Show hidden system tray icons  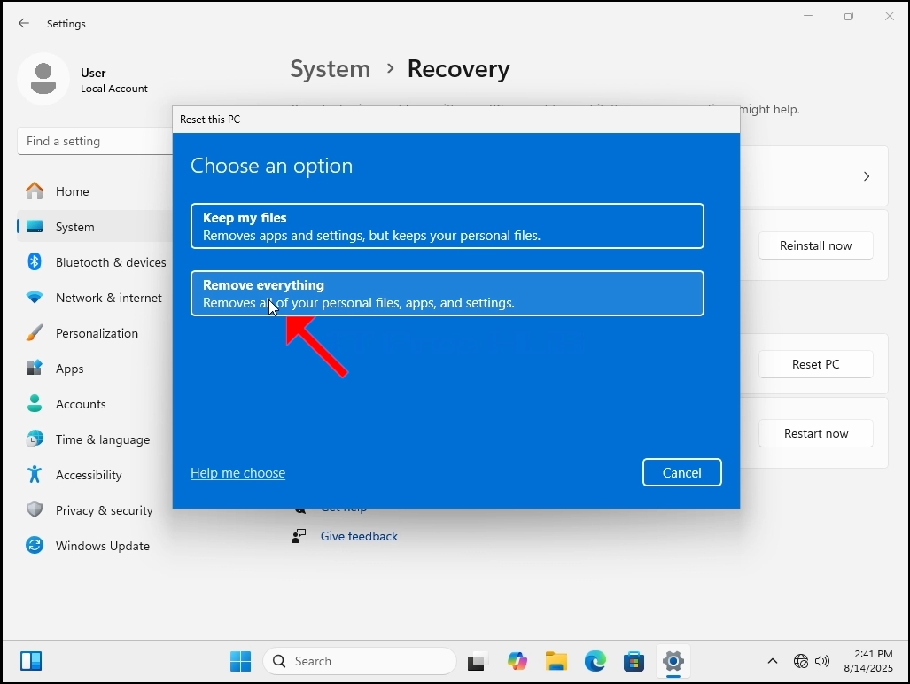tap(773, 661)
